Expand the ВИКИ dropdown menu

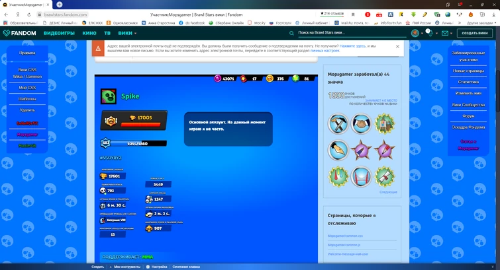click(x=127, y=33)
